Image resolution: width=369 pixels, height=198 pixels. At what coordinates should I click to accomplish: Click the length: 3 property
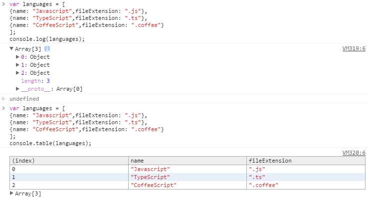[x=35, y=81]
